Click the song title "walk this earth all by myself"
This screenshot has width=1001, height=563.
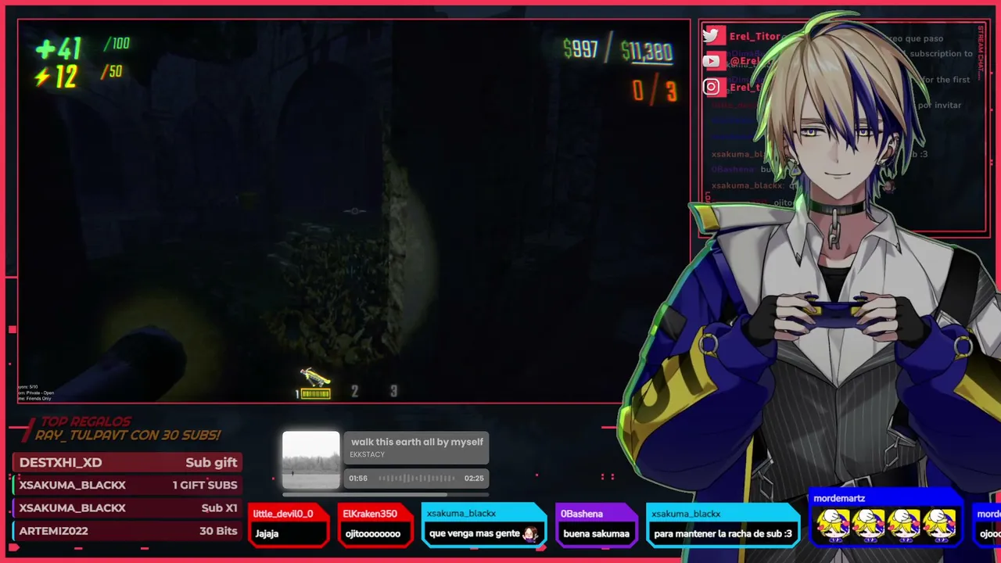click(x=417, y=442)
